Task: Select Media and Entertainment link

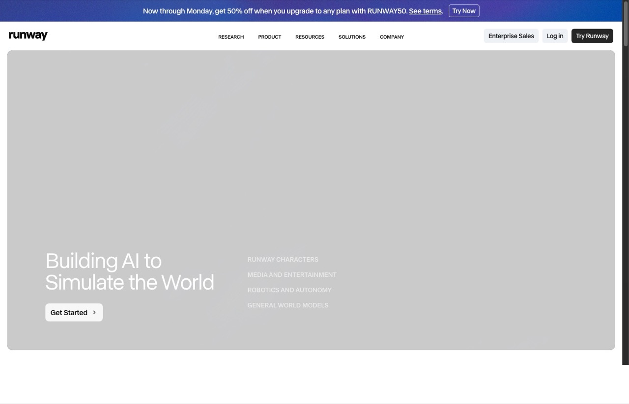Action: (x=292, y=274)
